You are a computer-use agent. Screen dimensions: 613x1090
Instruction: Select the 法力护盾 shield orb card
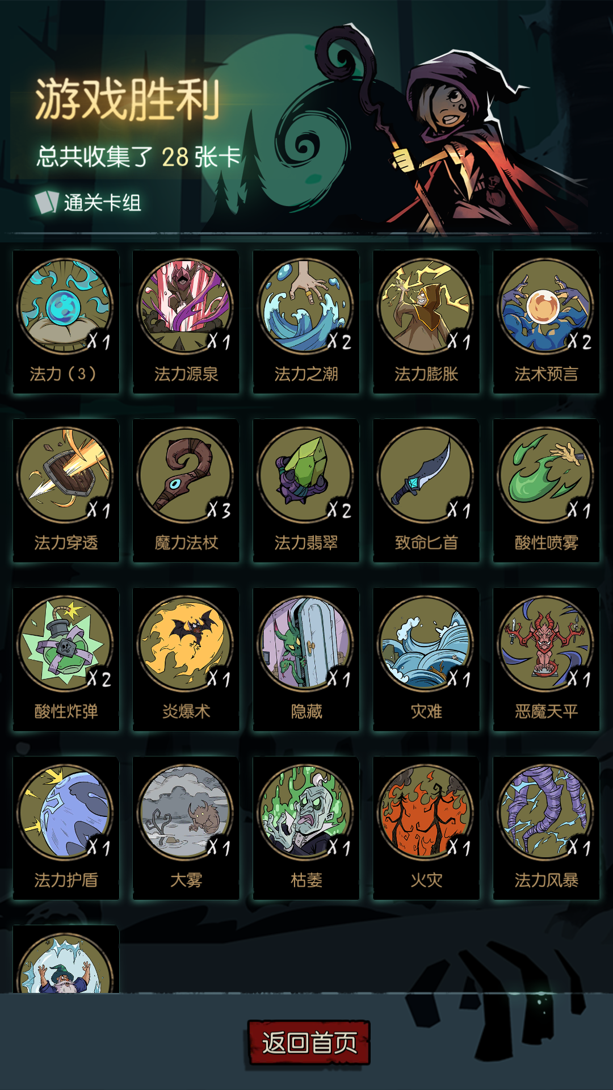coord(66,828)
